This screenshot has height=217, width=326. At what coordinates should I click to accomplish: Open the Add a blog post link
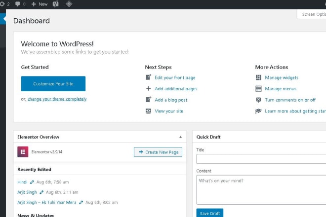[171, 100]
